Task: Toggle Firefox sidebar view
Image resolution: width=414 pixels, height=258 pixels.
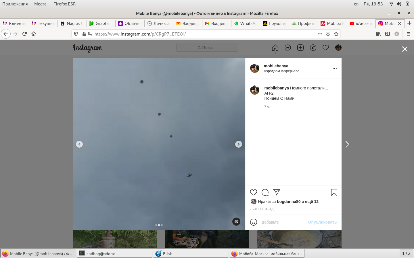Action: point(387,34)
